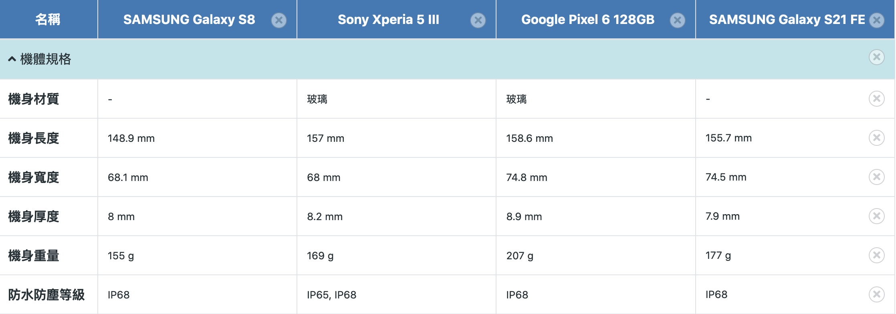Remove SAMSUNG Galaxy S8 from comparison

click(x=279, y=20)
